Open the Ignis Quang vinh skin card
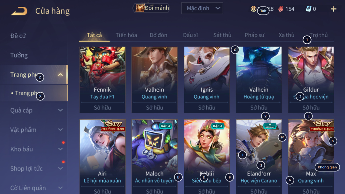Screen dimensions: 345x194 (207, 80)
